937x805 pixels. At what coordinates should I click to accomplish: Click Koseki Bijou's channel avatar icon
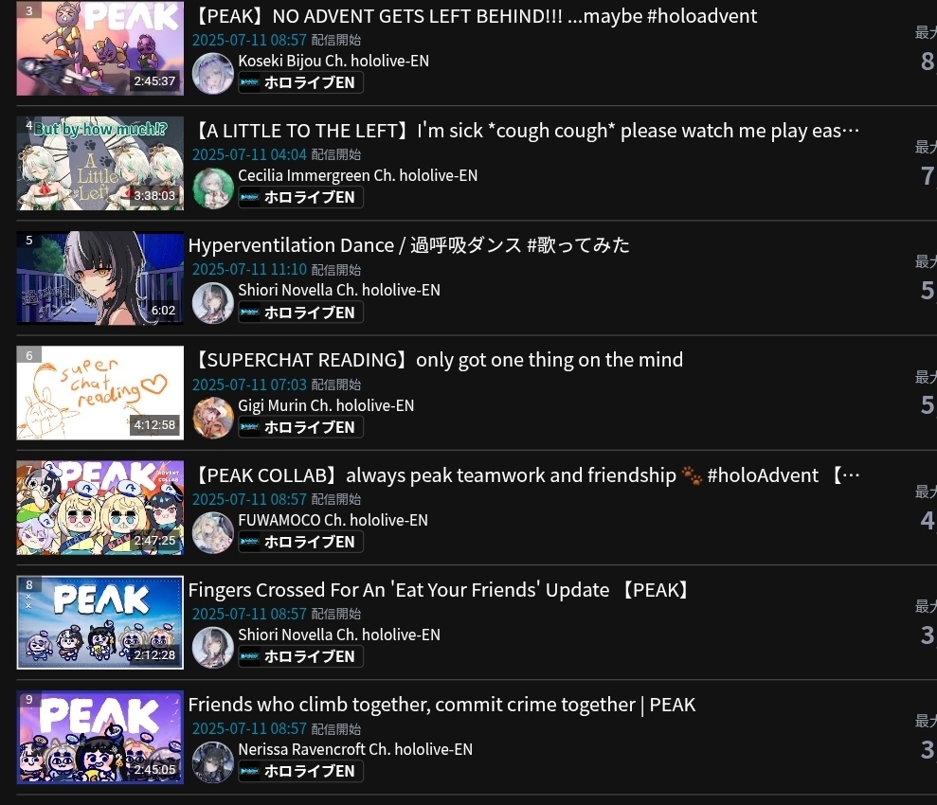click(x=213, y=74)
